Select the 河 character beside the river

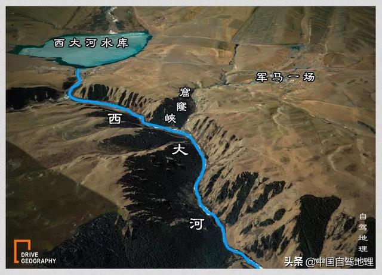tap(196, 224)
